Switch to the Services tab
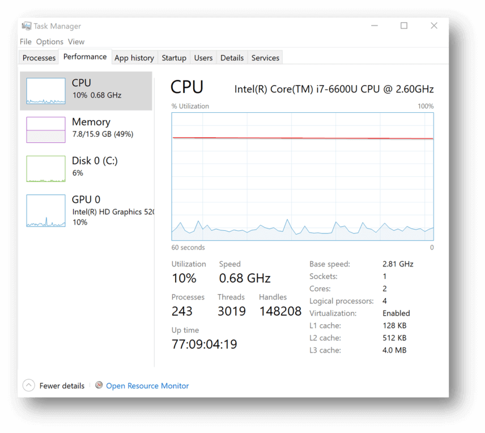 pyautogui.click(x=265, y=58)
